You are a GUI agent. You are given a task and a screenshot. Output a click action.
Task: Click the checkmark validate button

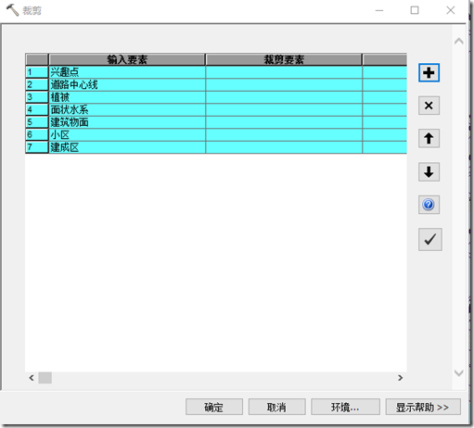pyautogui.click(x=430, y=239)
